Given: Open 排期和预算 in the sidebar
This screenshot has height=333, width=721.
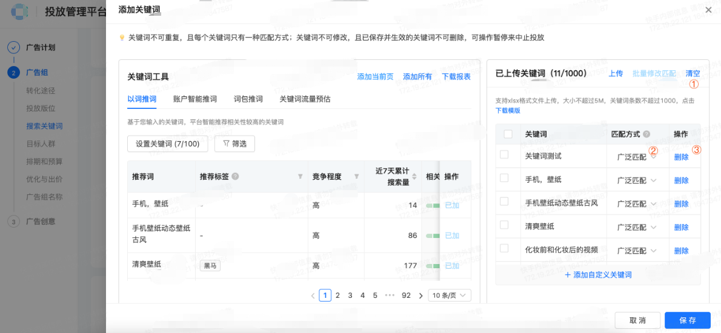Looking at the screenshot, I should 45,162.
